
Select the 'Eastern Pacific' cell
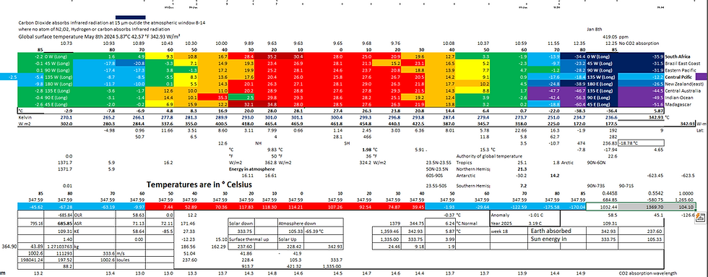pyautogui.click(x=680, y=70)
